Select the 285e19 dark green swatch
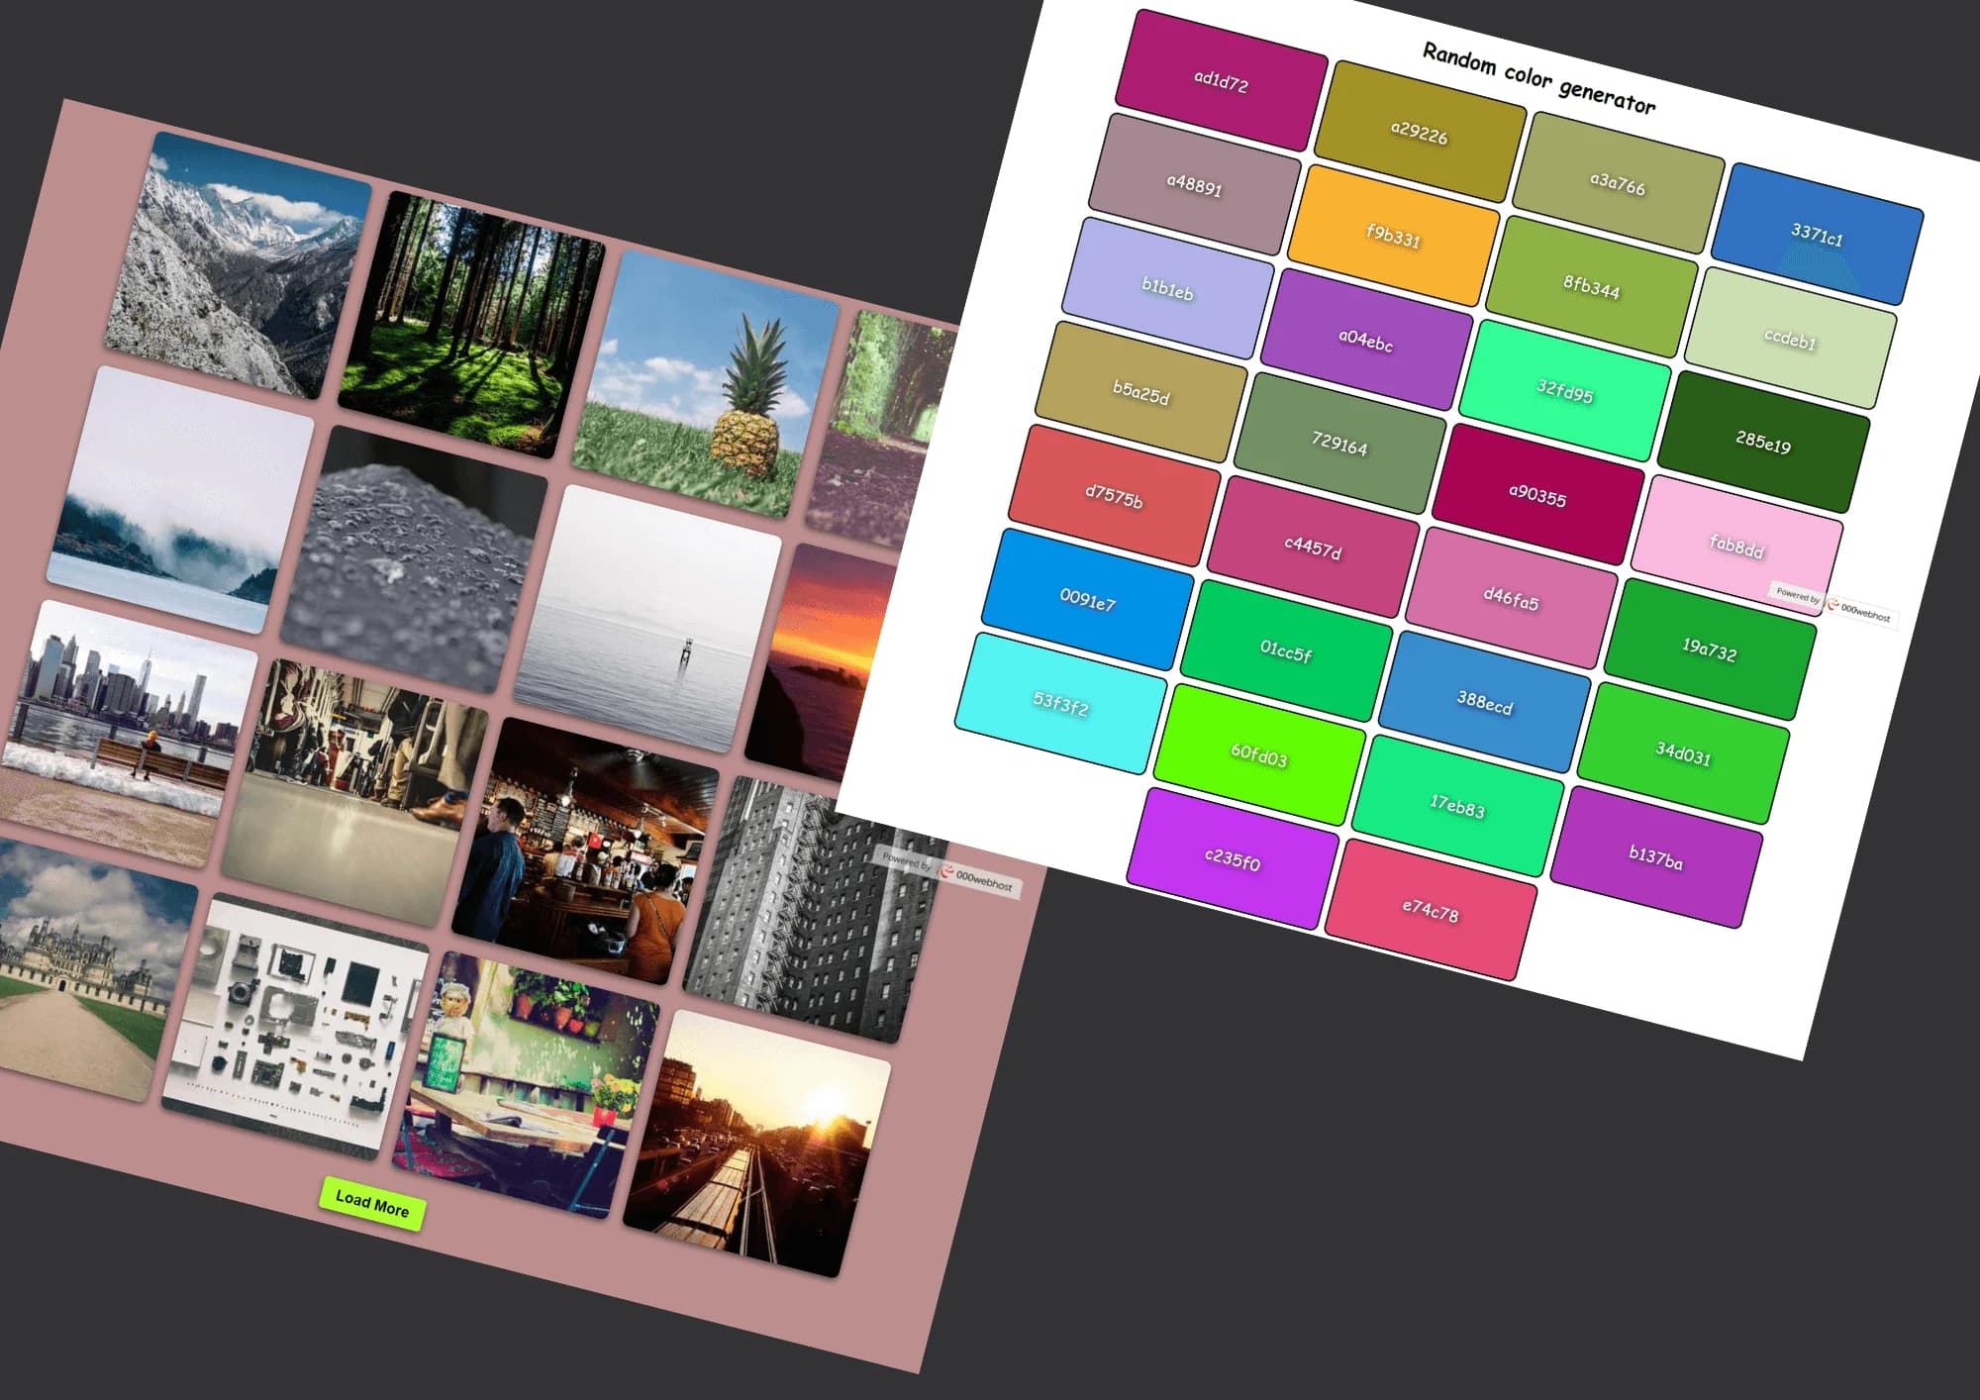Screen dimensions: 1980x1400 point(1763,442)
